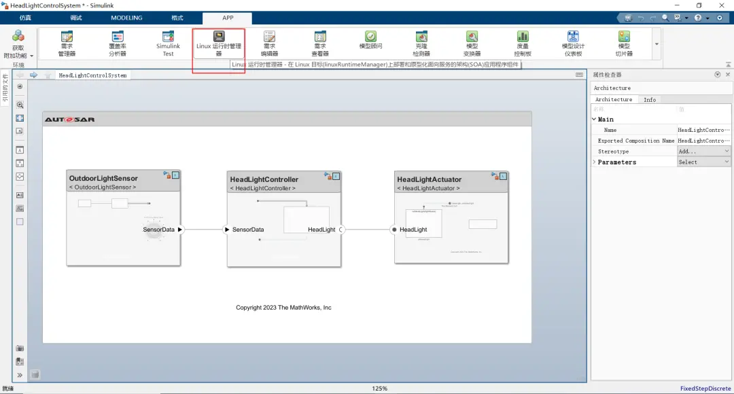Image resolution: width=734 pixels, height=394 pixels.
Task: Click the keyboard icon at canvas top right
Action: [579, 75]
